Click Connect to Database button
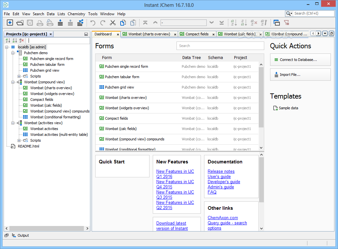This screenshot has width=338, height=249. (300, 60)
